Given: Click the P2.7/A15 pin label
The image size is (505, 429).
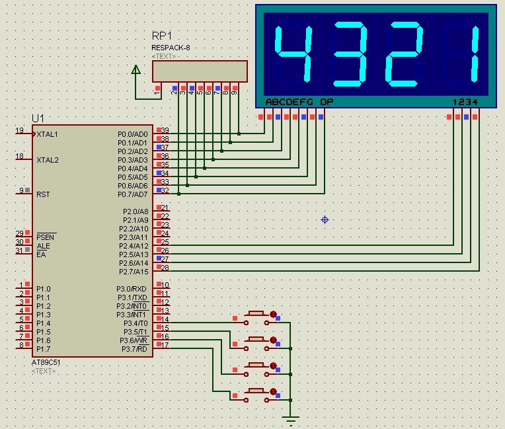Looking at the screenshot, I should point(134,272).
